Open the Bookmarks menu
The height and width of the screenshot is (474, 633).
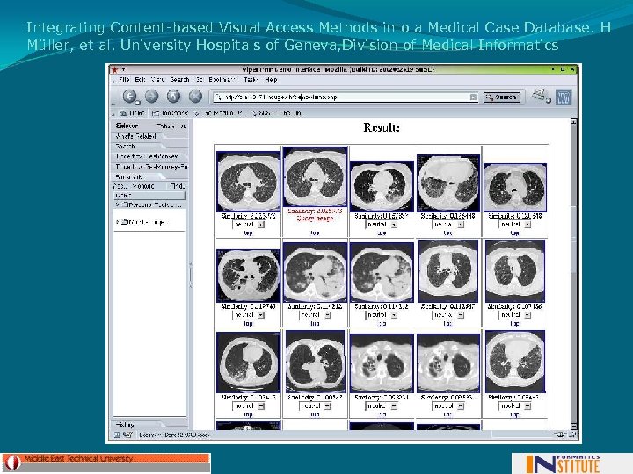(222, 80)
